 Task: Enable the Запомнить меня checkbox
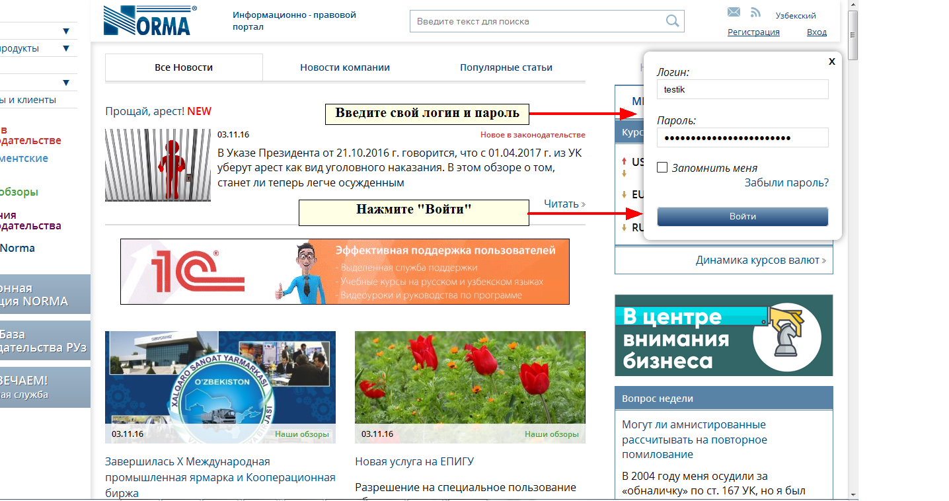[662, 167]
